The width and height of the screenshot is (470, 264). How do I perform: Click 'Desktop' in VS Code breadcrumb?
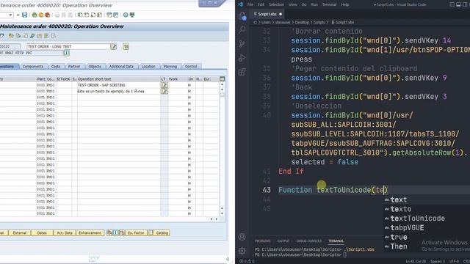pos(302,22)
